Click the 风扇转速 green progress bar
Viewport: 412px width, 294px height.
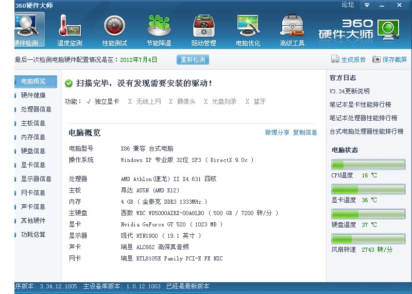368,239
